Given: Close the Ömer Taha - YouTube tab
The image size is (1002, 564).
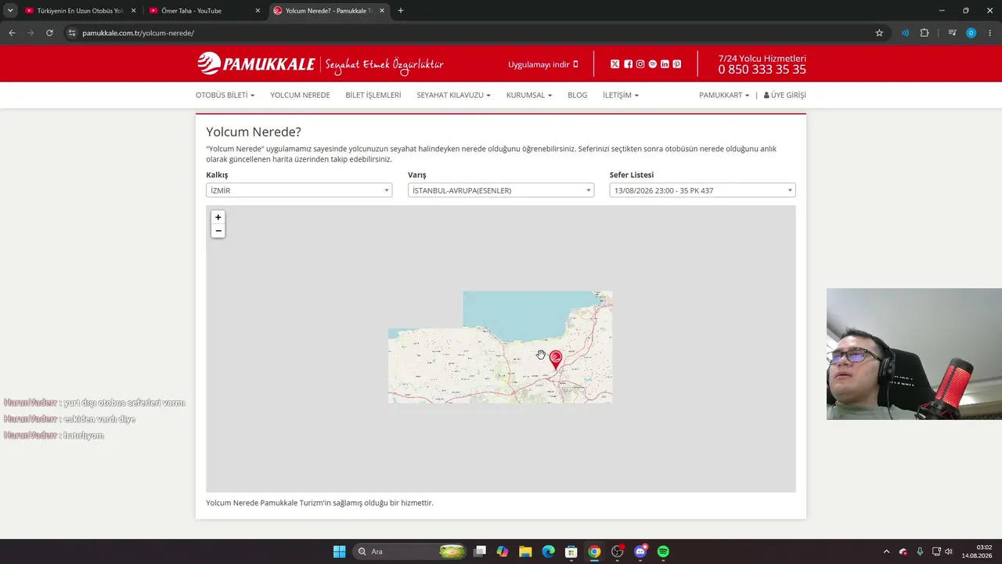Looking at the screenshot, I should pyautogui.click(x=258, y=11).
